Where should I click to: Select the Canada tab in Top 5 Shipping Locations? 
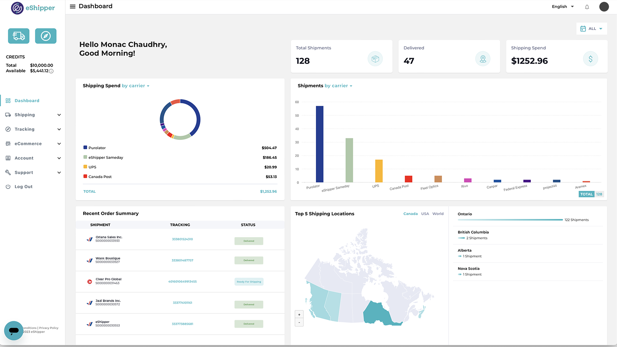[x=410, y=214]
